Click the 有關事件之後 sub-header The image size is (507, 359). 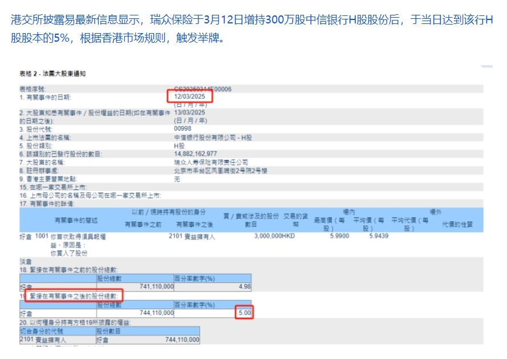pyautogui.click(x=194, y=224)
